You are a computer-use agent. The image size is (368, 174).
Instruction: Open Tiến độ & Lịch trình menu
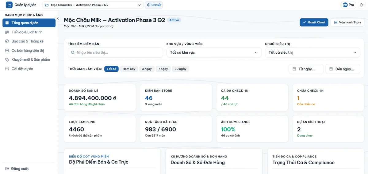pyautogui.click(x=29, y=32)
